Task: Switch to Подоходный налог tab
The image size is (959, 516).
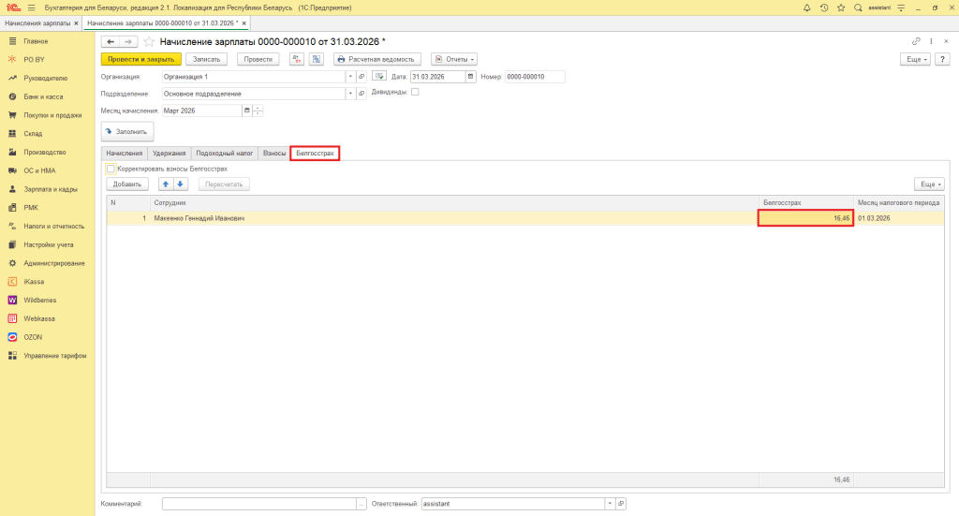Action: click(225, 153)
